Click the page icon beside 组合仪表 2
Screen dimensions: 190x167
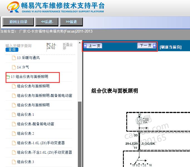14,134
